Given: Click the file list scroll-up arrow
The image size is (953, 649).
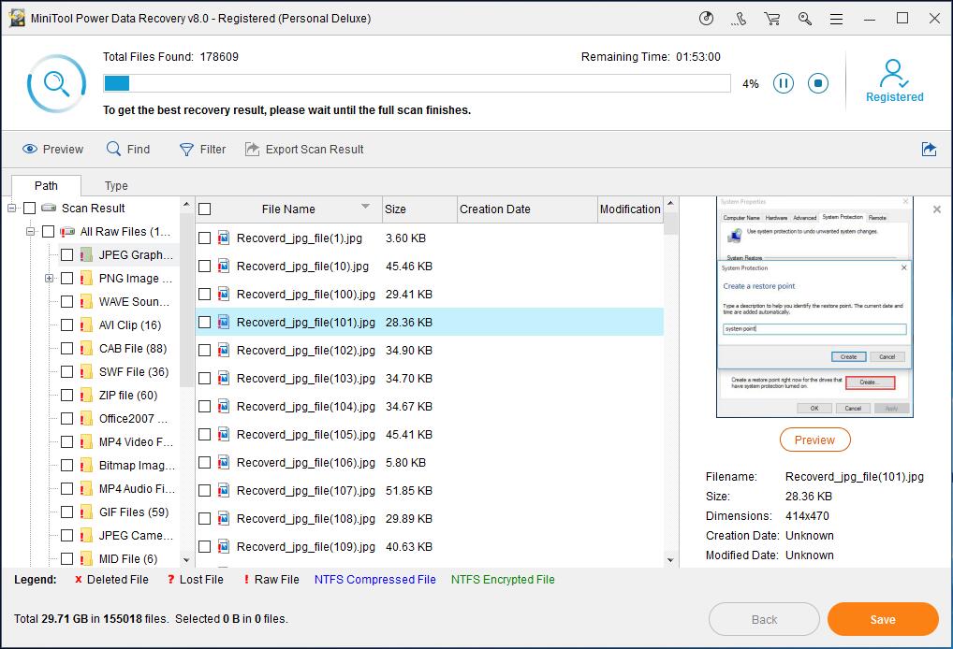Looking at the screenshot, I should point(670,203).
